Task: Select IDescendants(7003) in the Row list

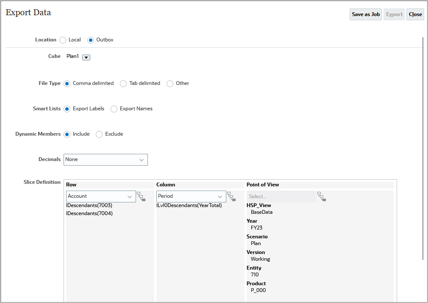Action: tap(89, 206)
